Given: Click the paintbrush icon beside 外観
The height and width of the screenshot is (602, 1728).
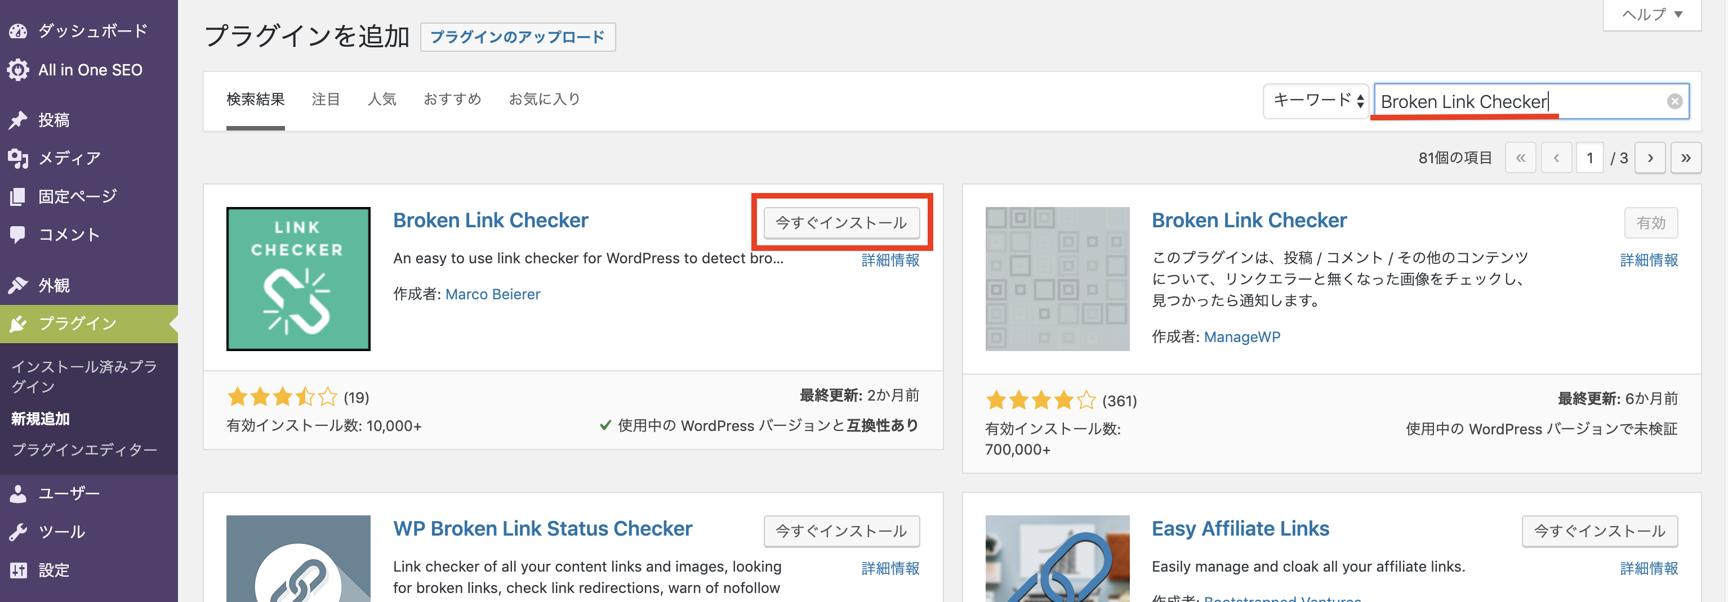Looking at the screenshot, I should 18,286.
